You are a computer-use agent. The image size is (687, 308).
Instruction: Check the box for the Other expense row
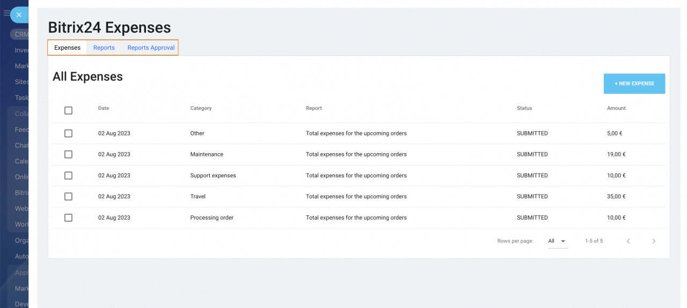68,133
